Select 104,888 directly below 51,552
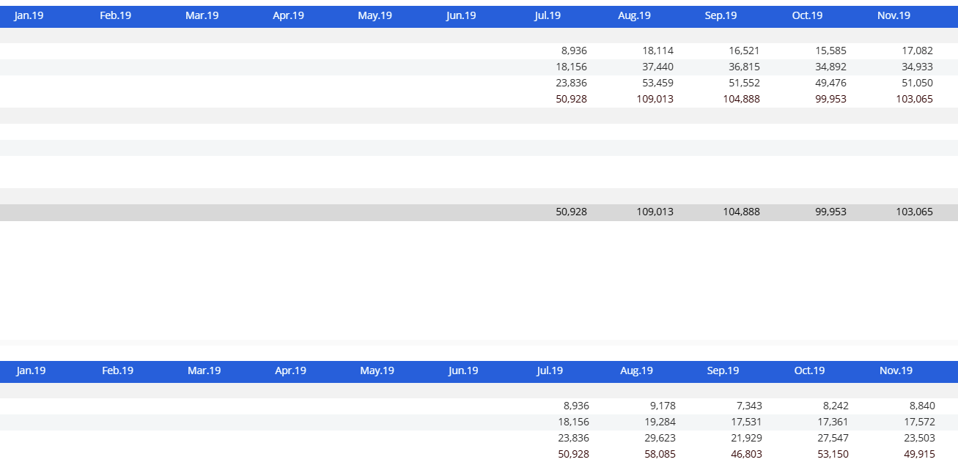Viewport: 958px width, 462px height. pyautogui.click(x=741, y=99)
